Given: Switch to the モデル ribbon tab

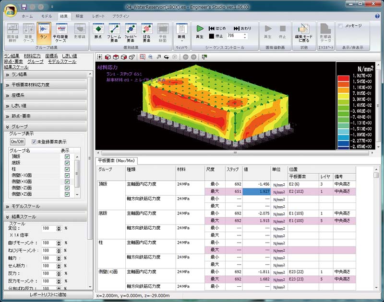Looking at the screenshot, I should 46,16.
